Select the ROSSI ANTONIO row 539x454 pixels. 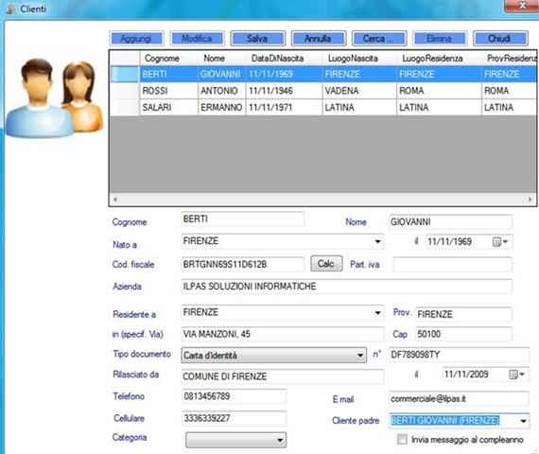(323, 91)
